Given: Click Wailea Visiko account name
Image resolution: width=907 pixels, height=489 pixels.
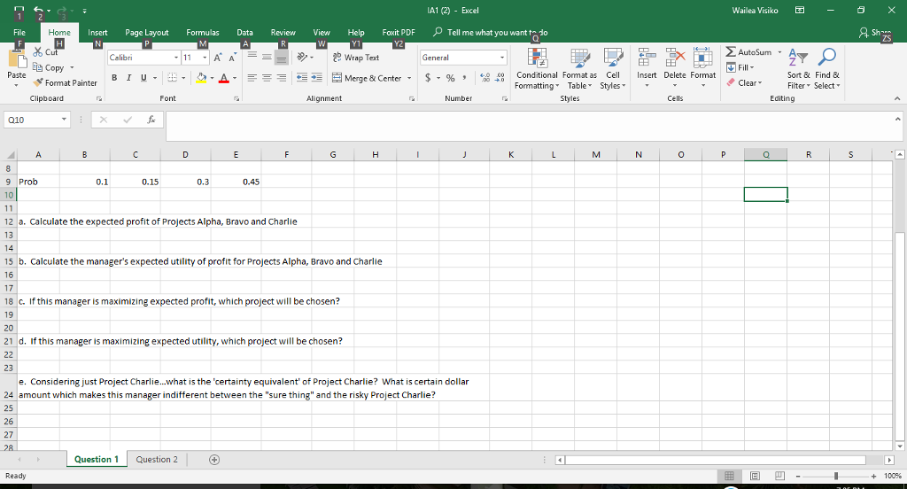Looking at the screenshot, I should (755, 11).
